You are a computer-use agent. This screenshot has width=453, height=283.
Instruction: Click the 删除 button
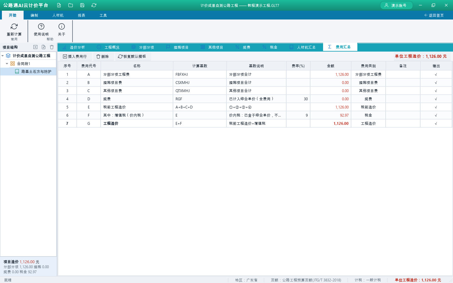103,57
